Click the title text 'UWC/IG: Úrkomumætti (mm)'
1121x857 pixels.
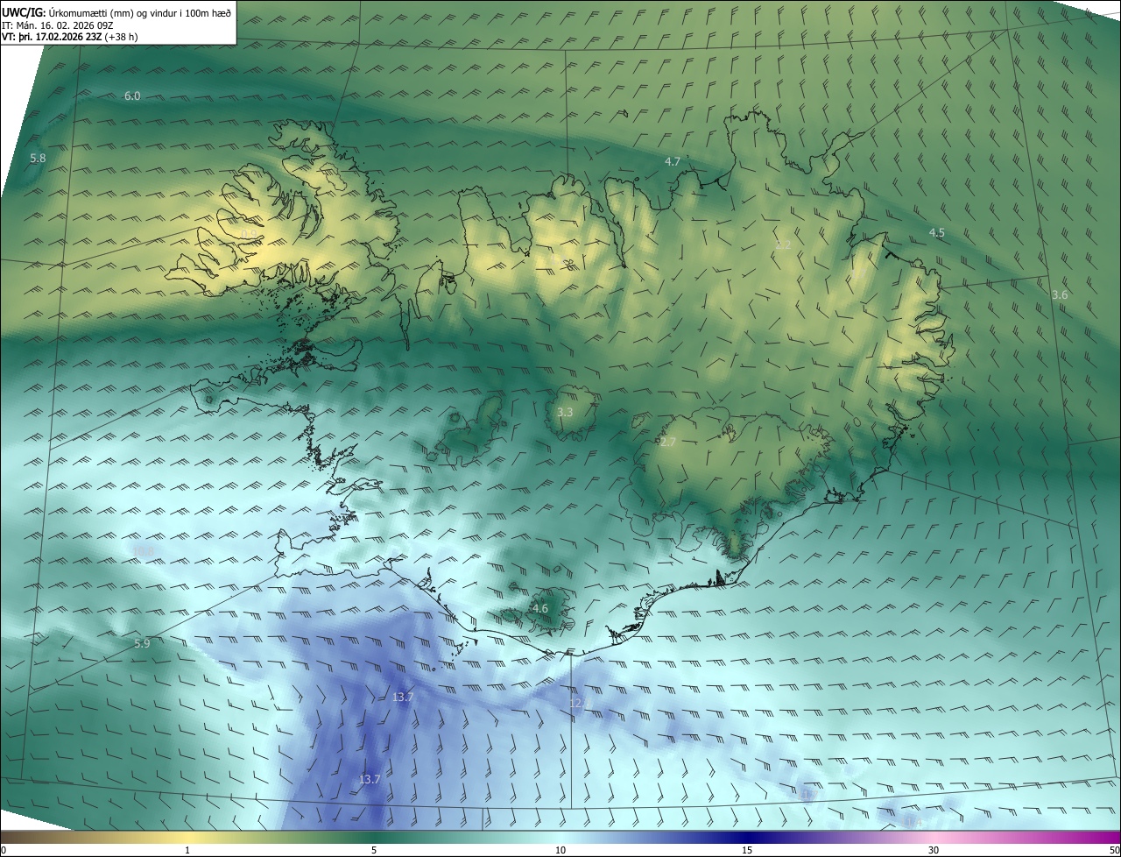pos(66,12)
